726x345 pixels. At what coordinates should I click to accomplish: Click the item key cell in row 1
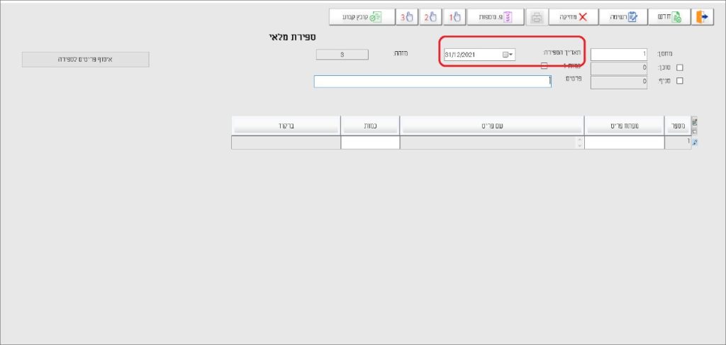(624, 143)
